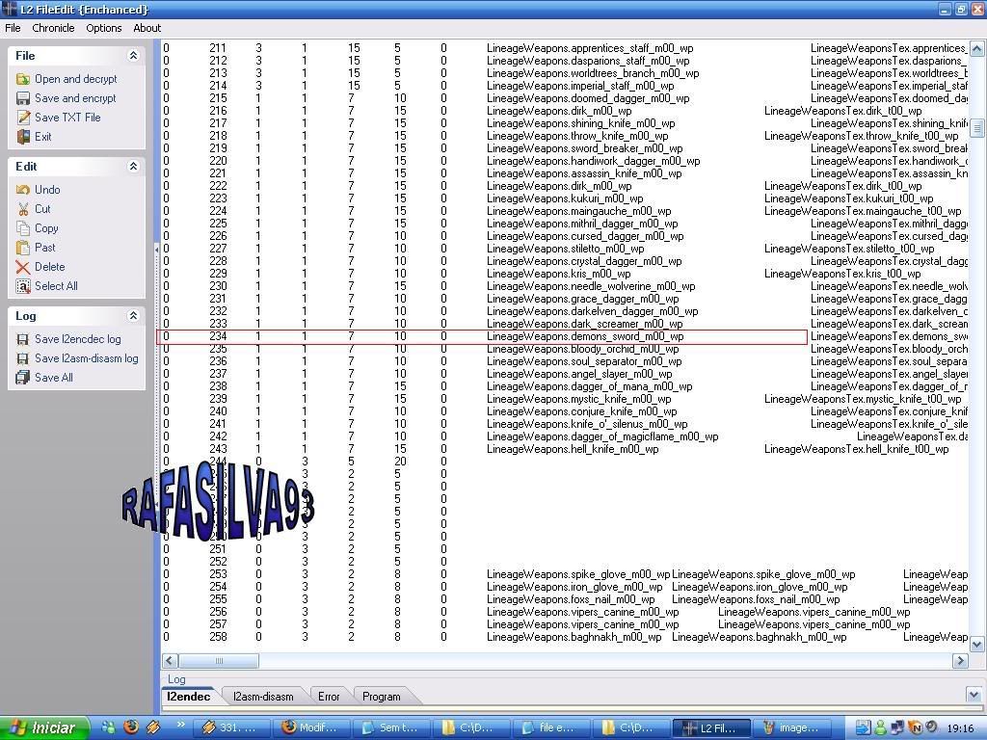Viewport: 987px width, 740px height.
Task: Open the Iniciar start button
Action: (44, 728)
